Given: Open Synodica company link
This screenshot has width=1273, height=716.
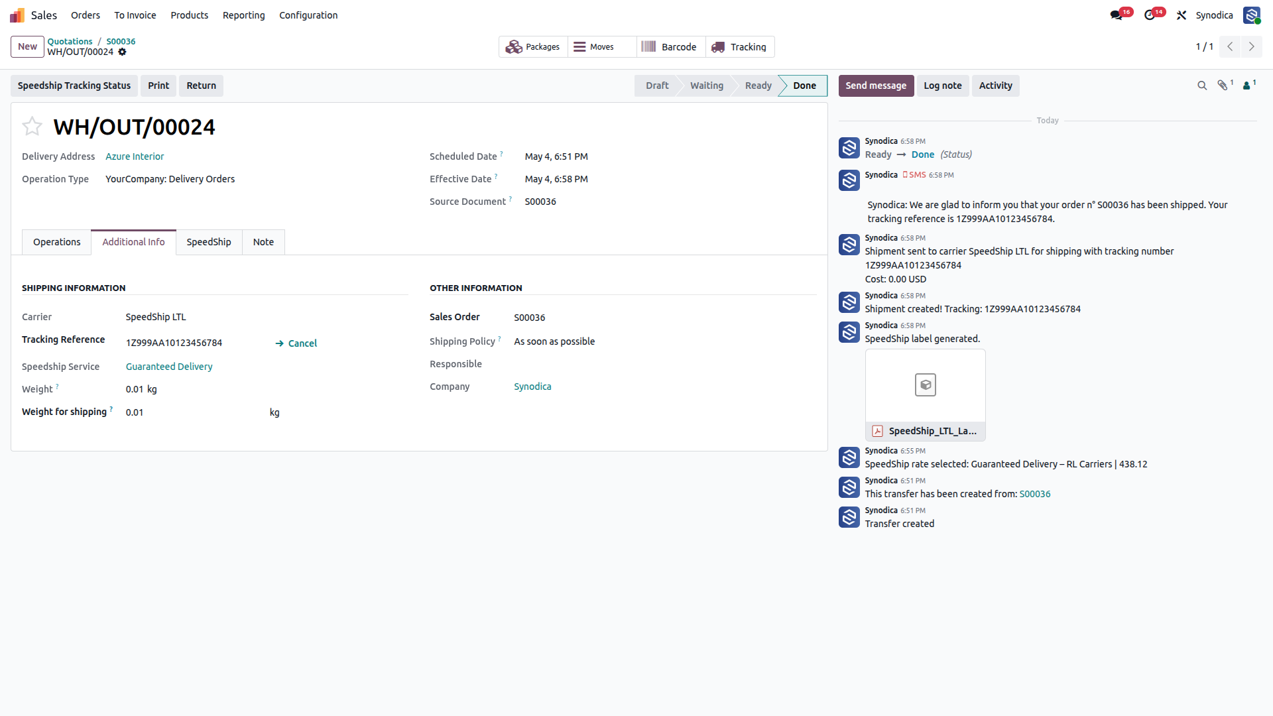Looking at the screenshot, I should tap(532, 387).
